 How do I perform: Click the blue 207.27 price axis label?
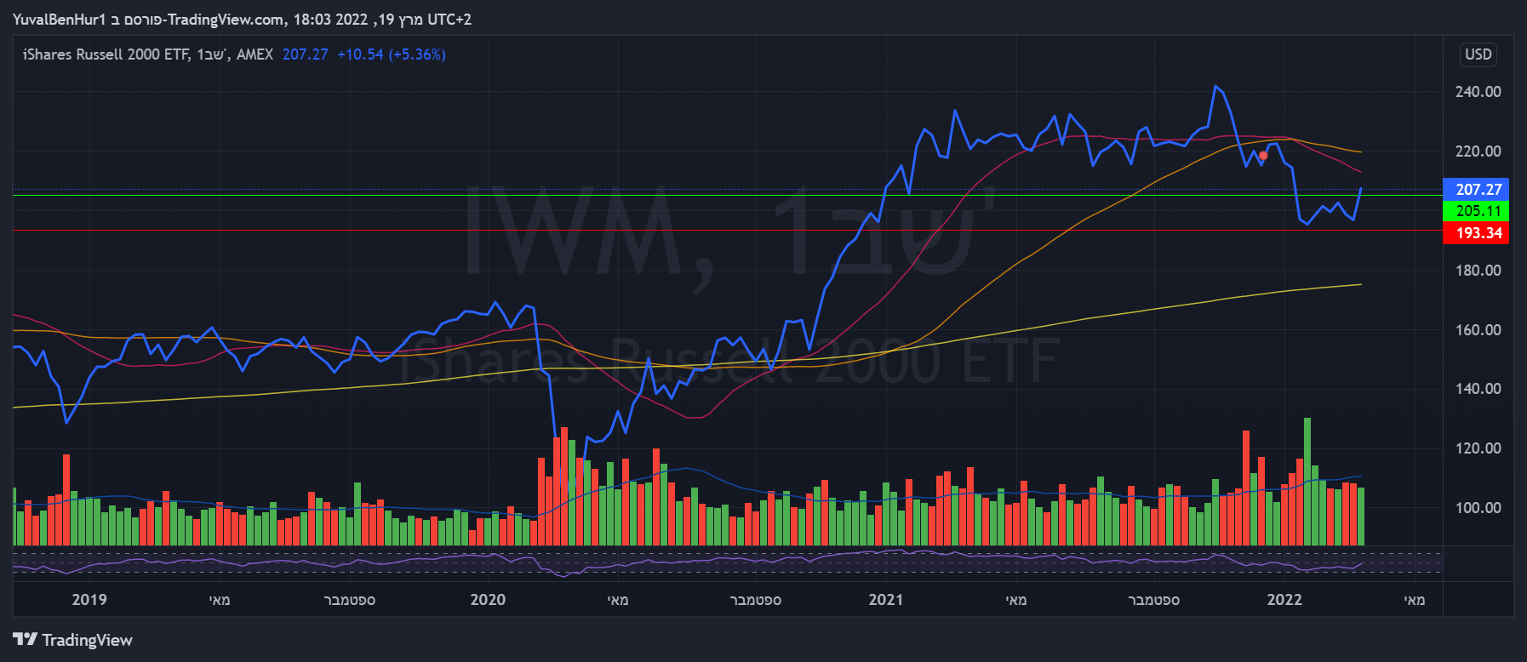tap(1476, 189)
